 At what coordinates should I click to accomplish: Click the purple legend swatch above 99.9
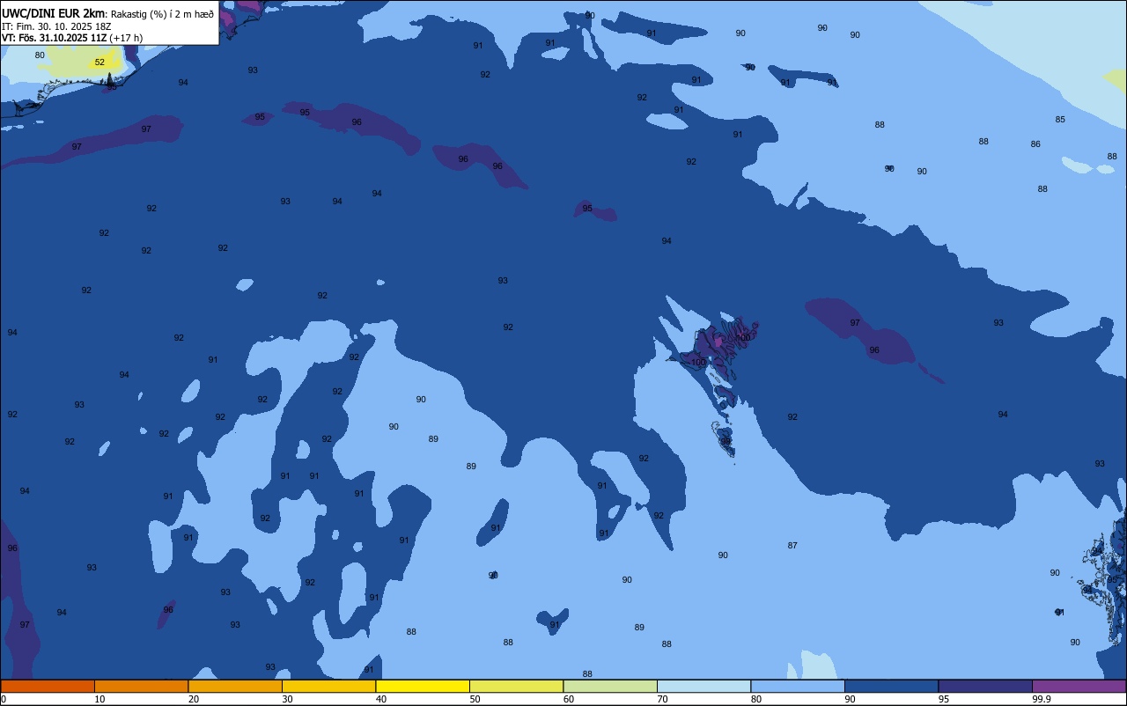tap(1079, 686)
